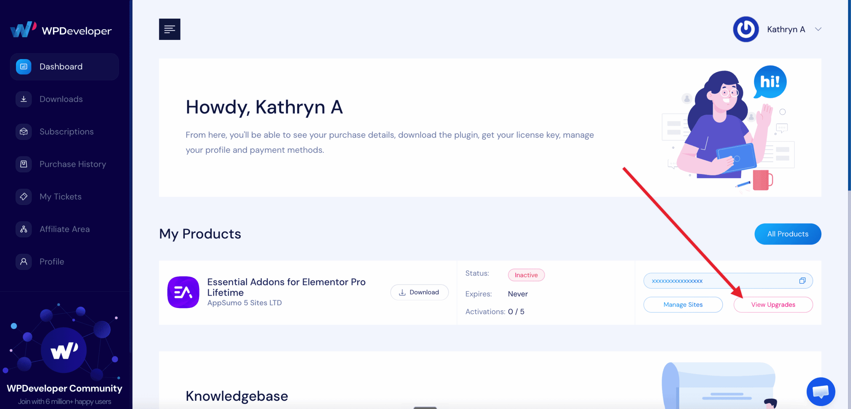
Task: Go to the Affiliate Area menu item
Action: tap(64, 229)
